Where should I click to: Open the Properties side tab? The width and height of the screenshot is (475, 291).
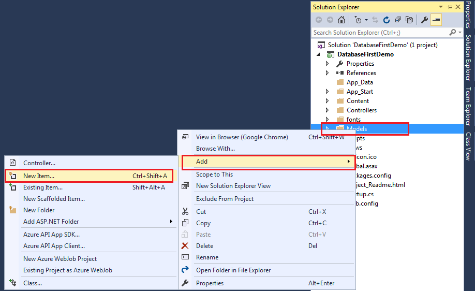coord(468,15)
